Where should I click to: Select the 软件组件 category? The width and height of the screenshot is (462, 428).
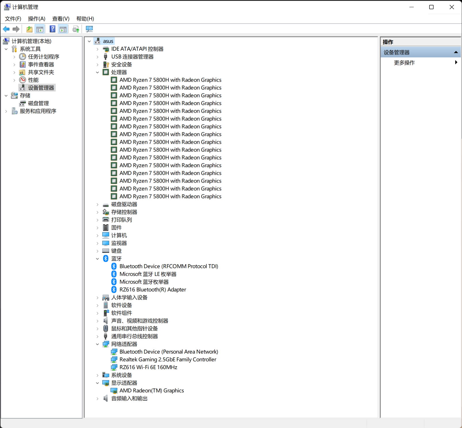(122, 313)
